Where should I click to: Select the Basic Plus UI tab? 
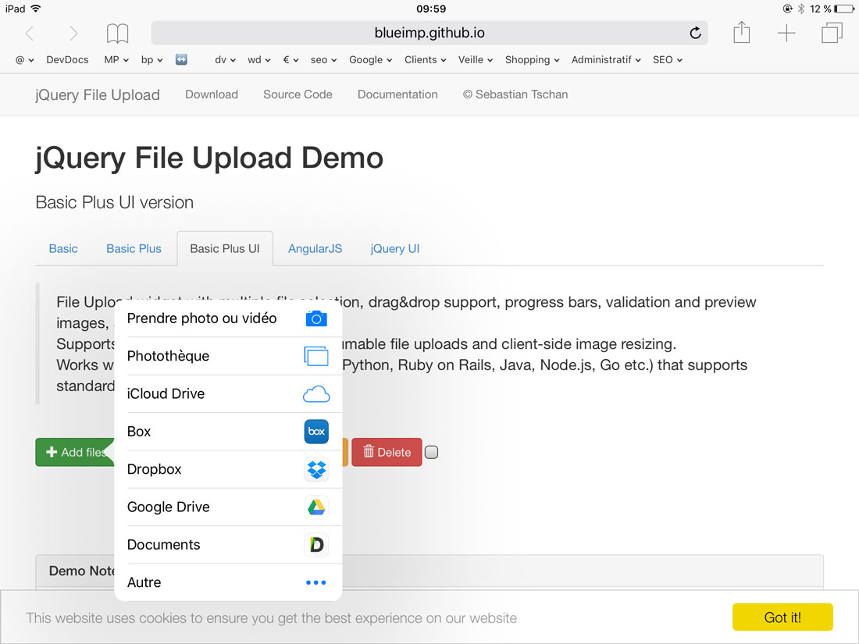[225, 248]
